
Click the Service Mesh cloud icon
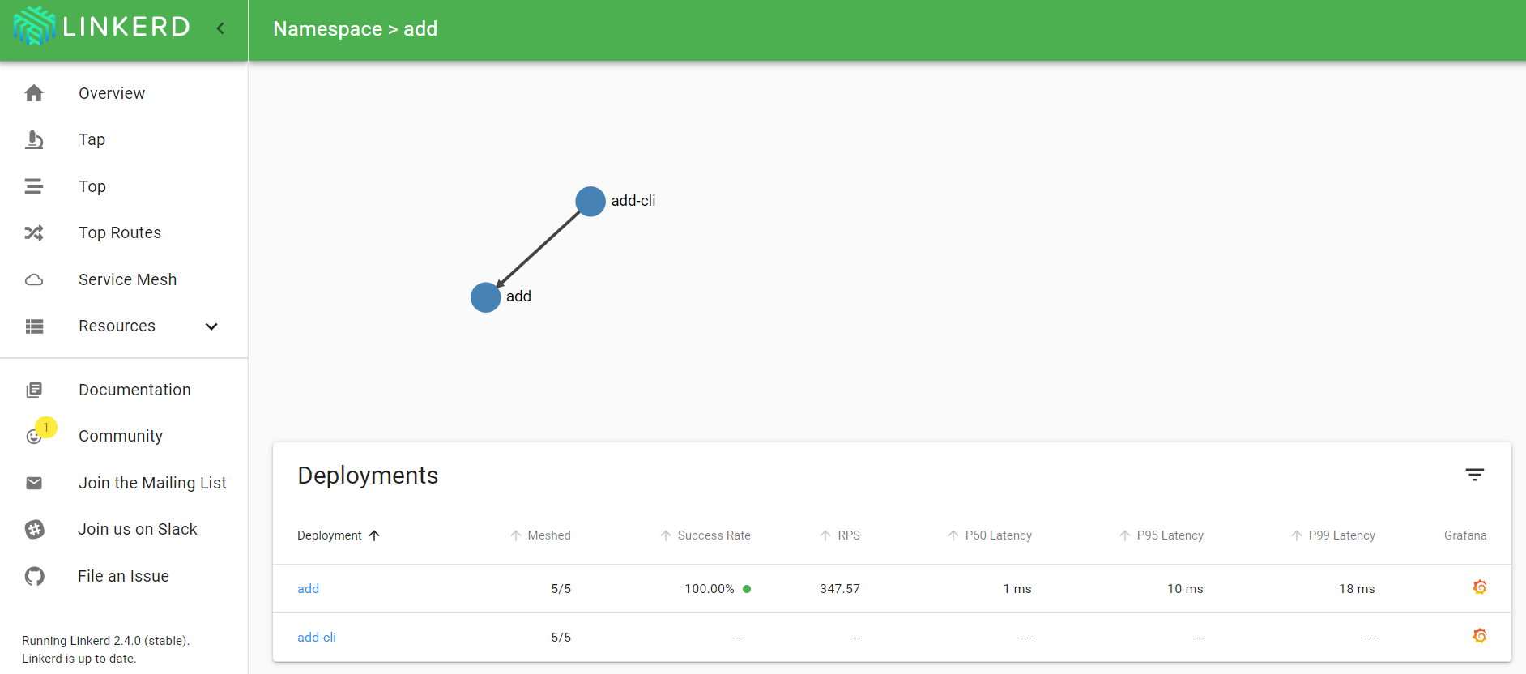34,280
